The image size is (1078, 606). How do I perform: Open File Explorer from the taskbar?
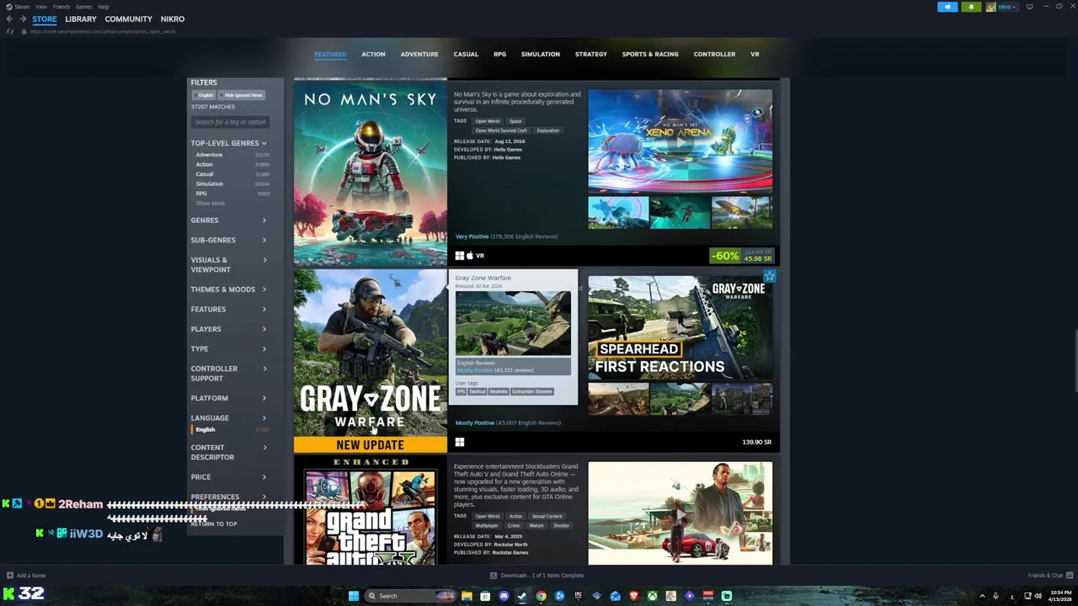coord(467,596)
